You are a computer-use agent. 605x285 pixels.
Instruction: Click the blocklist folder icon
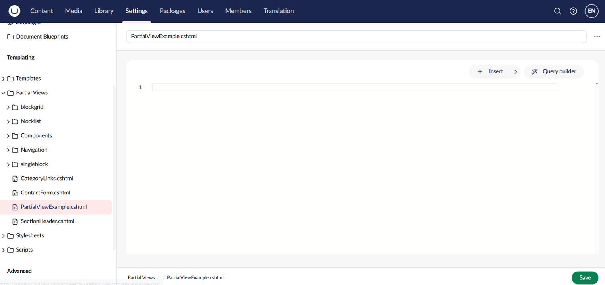[15, 121]
